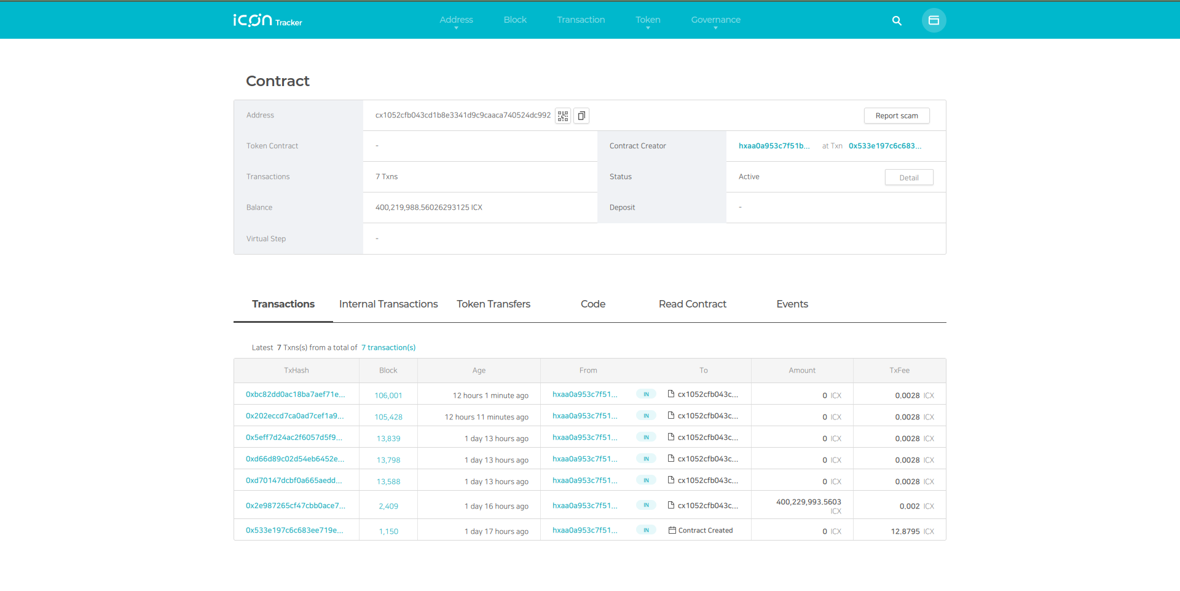
Task: Open block 106,001 link
Action: 388,395
